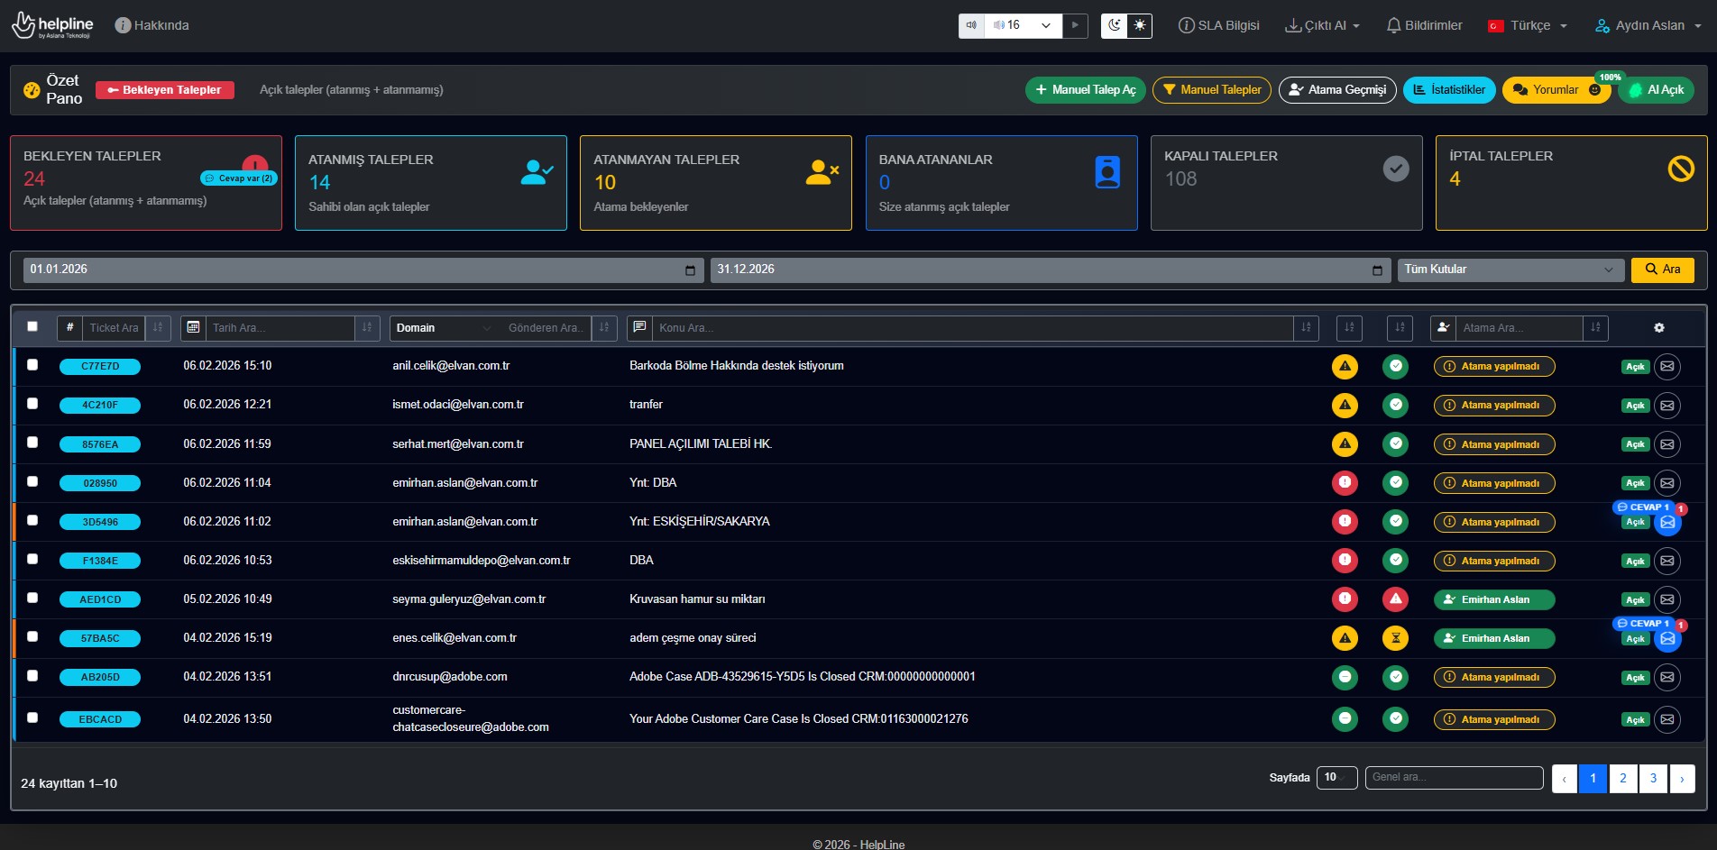This screenshot has height=850, width=1717.
Task: Open the page size 10 dropdown
Action: pyautogui.click(x=1337, y=777)
